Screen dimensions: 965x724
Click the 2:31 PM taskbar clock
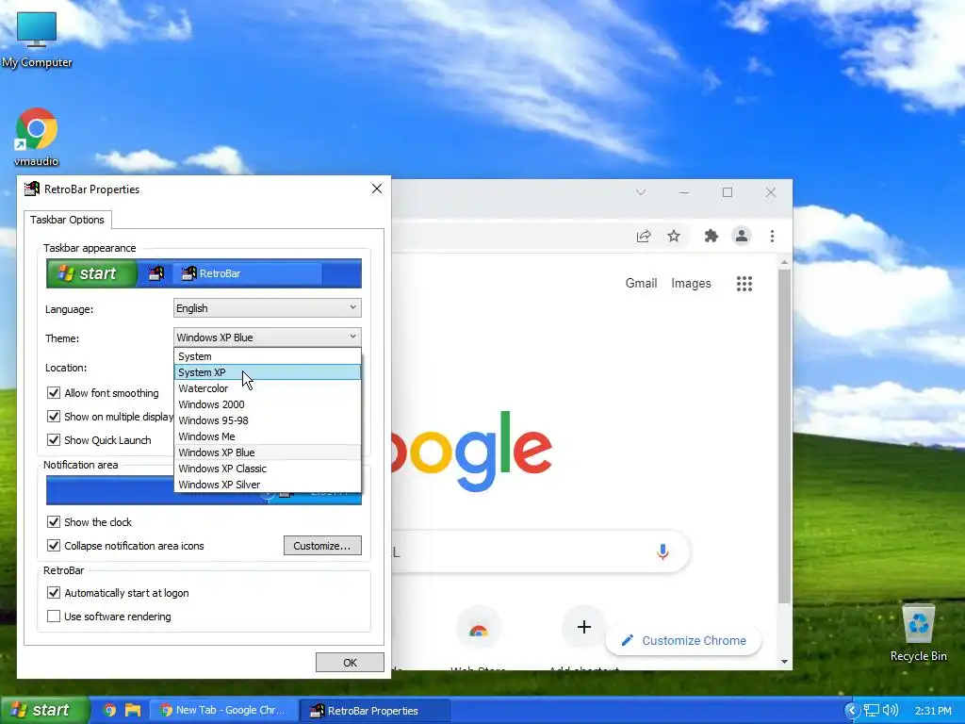(933, 711)
